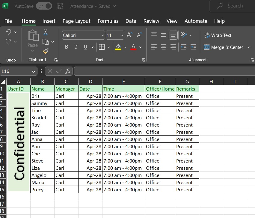Expand the Undo history arrow

(x=15, y=32)
